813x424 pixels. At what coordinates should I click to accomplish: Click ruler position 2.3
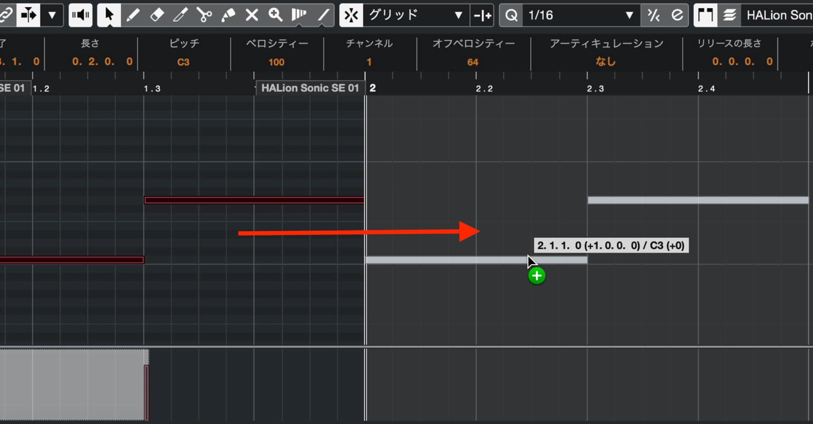tap(595, 88)
